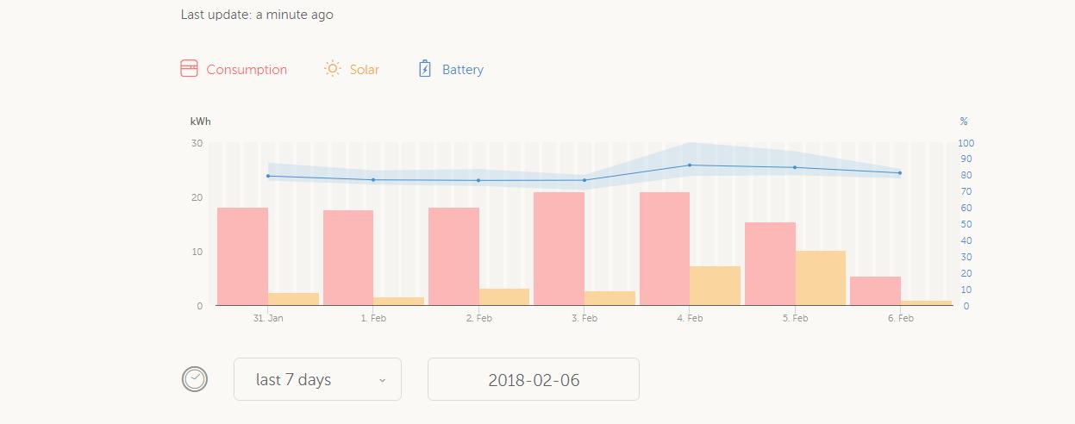Click the Consumption card icon
This screenshot has width=1075, height=424.
click(x=189, y=69)
